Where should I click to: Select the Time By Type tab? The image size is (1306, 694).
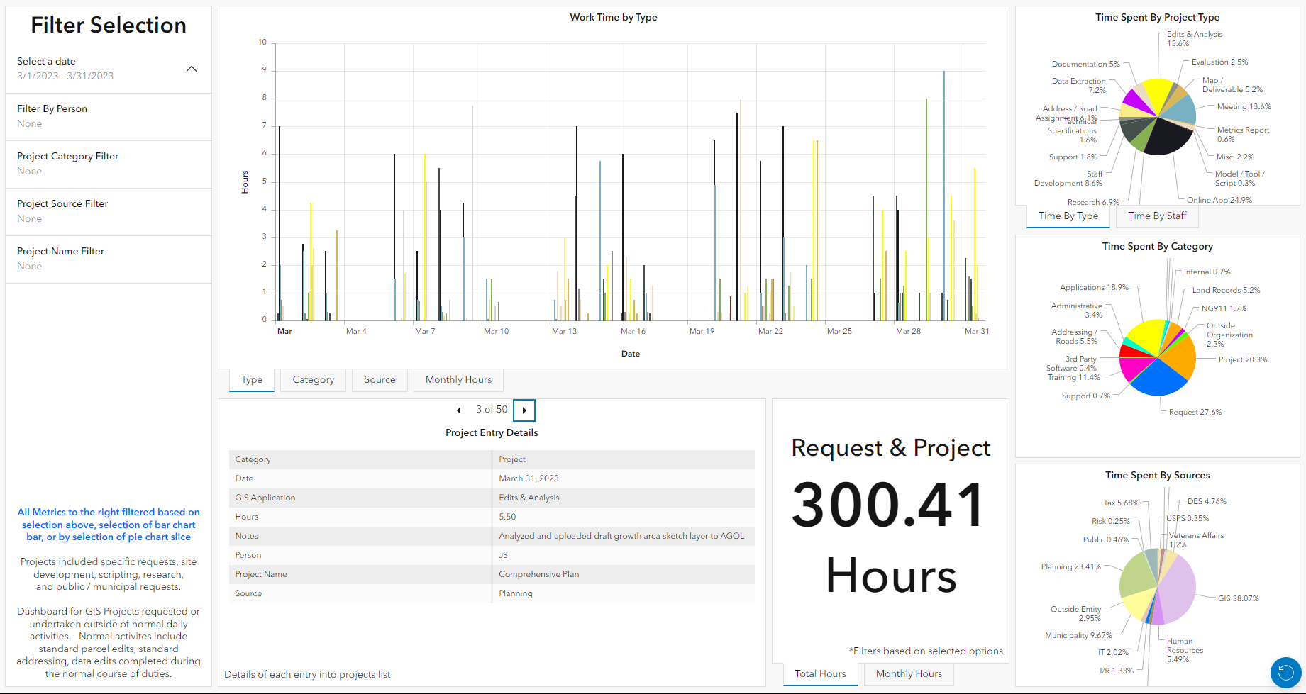point(1068,216)
